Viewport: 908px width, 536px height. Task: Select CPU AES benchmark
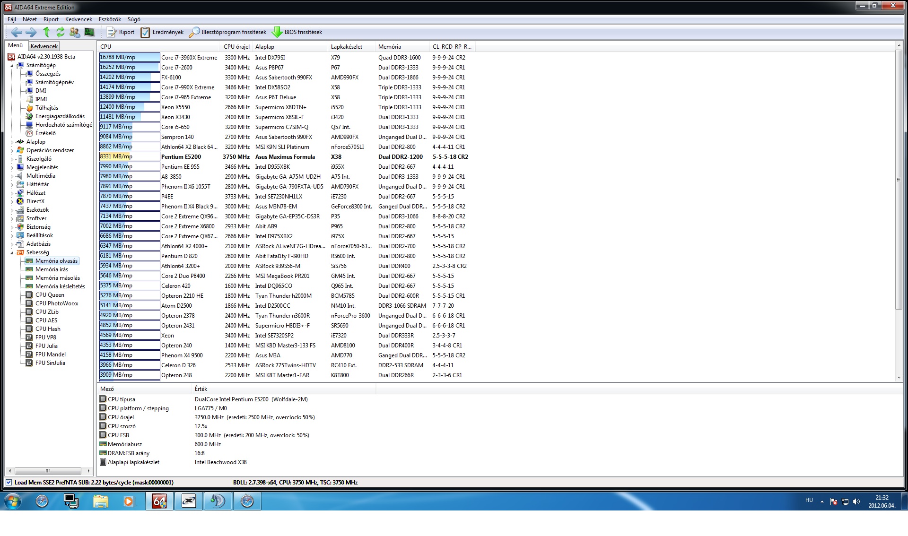[46, 320]
